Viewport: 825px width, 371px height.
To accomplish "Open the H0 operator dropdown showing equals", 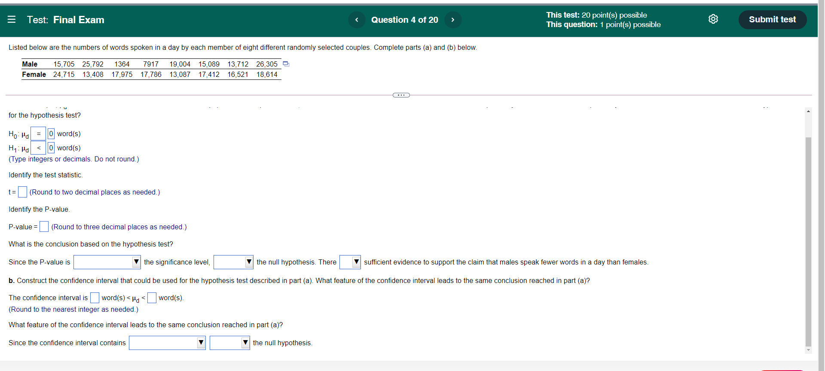I will pos(38,134).
